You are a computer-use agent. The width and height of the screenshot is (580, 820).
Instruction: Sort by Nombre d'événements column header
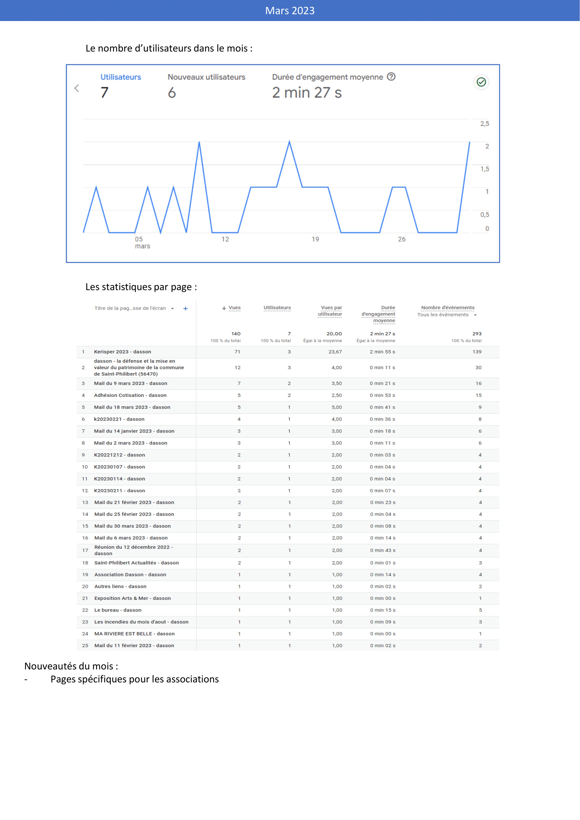pyautogui.click(x=448, y=308)
